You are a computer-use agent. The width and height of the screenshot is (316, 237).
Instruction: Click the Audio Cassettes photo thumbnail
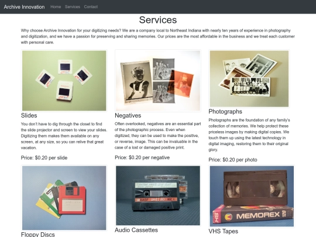pos(158,195)
